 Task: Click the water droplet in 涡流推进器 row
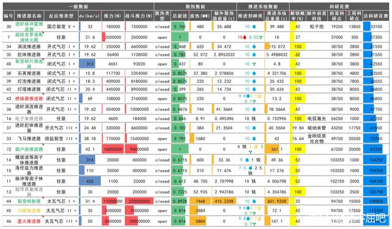(x=254, y=47)
